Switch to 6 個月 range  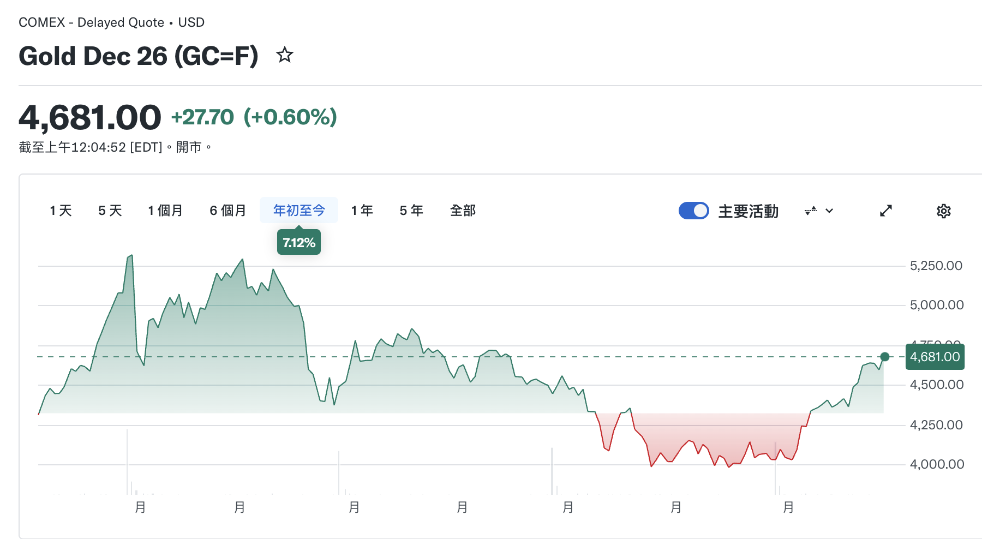click(227, 211)
